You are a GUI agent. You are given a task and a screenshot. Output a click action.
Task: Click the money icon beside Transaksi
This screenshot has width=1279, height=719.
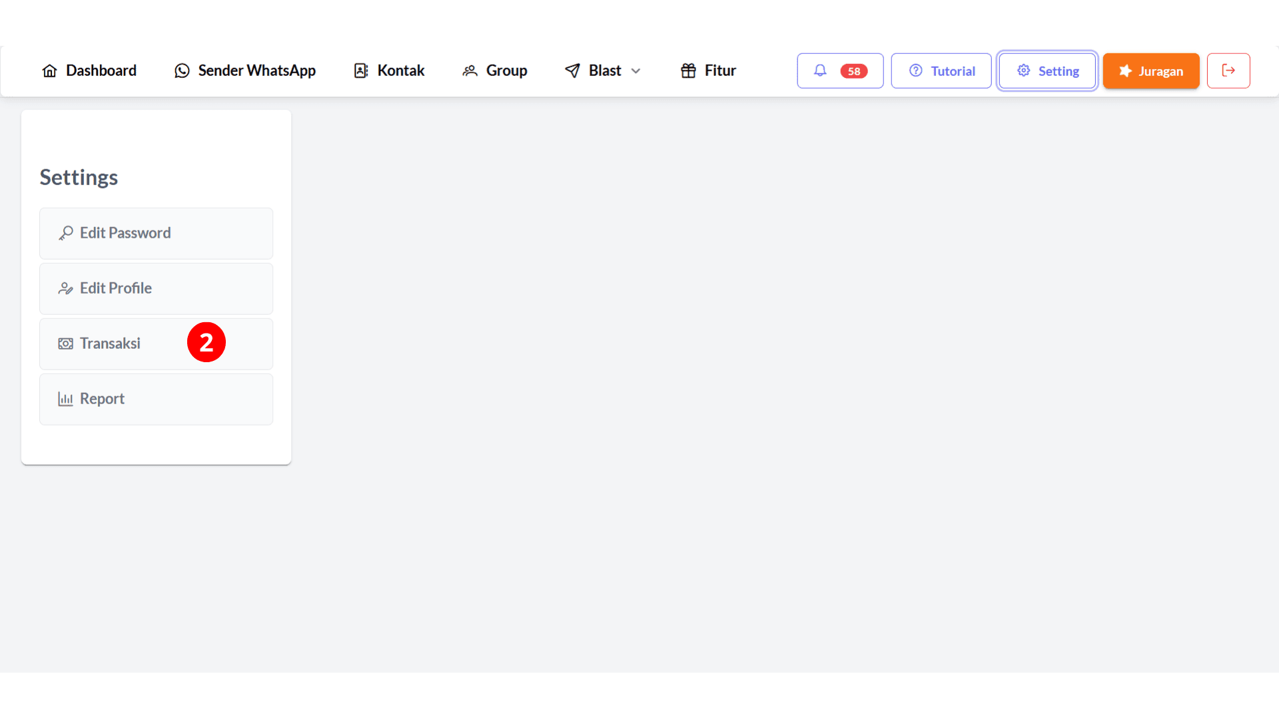(x=65, y=344)
